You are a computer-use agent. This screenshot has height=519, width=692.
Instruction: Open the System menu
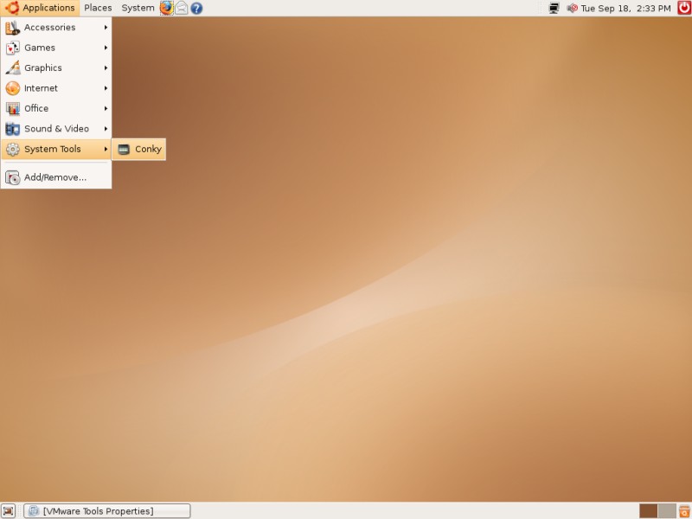[138, 8]
